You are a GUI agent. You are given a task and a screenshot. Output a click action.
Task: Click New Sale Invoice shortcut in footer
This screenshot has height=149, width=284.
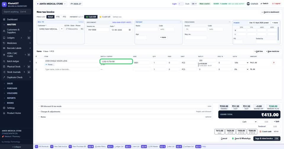(x=59, y=146)
